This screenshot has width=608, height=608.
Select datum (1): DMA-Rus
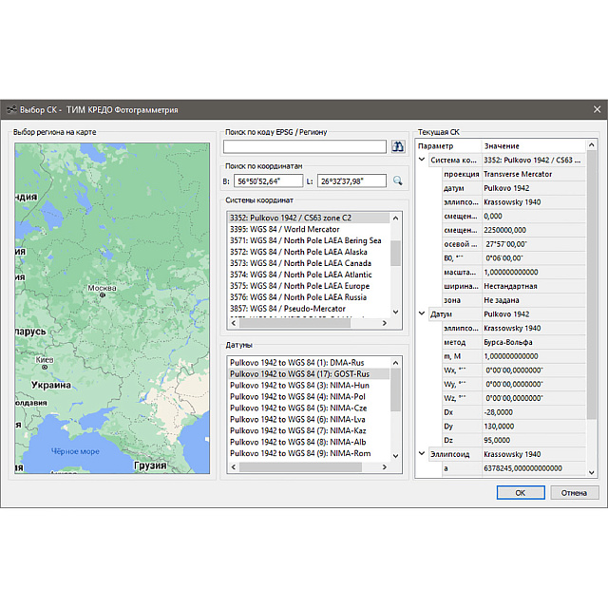coord(309,363)
